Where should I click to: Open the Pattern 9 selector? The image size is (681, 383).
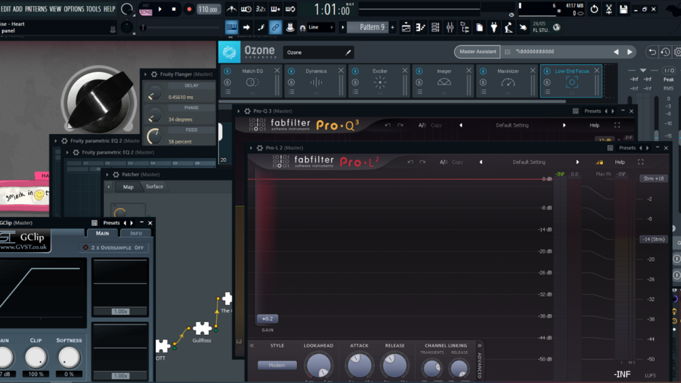369,27
